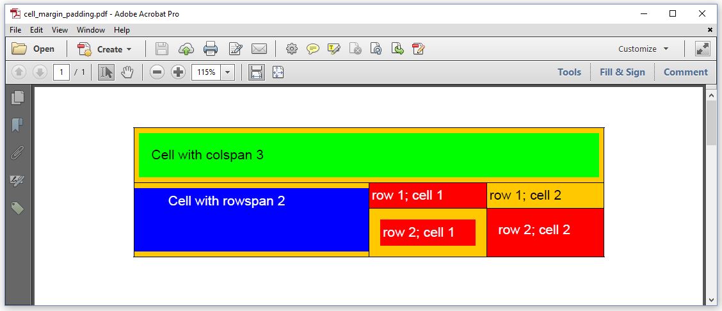Click the 115% zoom value field
The height and width of the screenshot is (311, 722).
[x=206, y=72]
